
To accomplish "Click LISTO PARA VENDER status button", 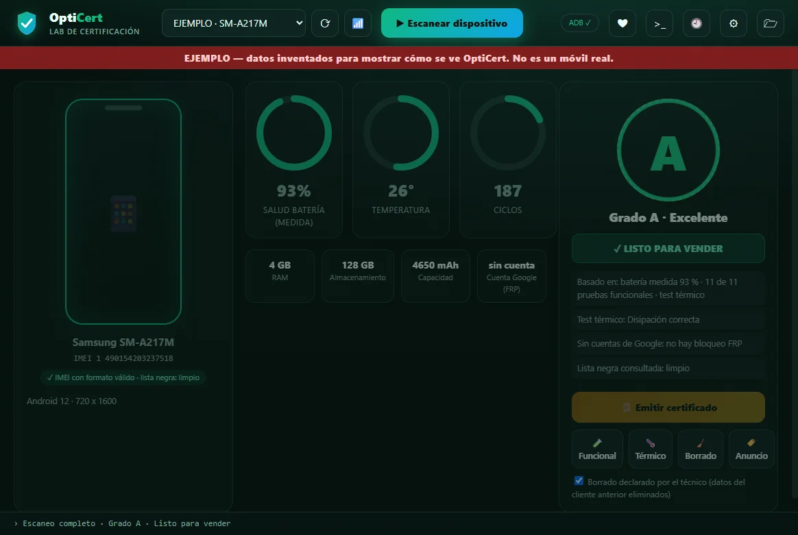I will click(668, 249).
